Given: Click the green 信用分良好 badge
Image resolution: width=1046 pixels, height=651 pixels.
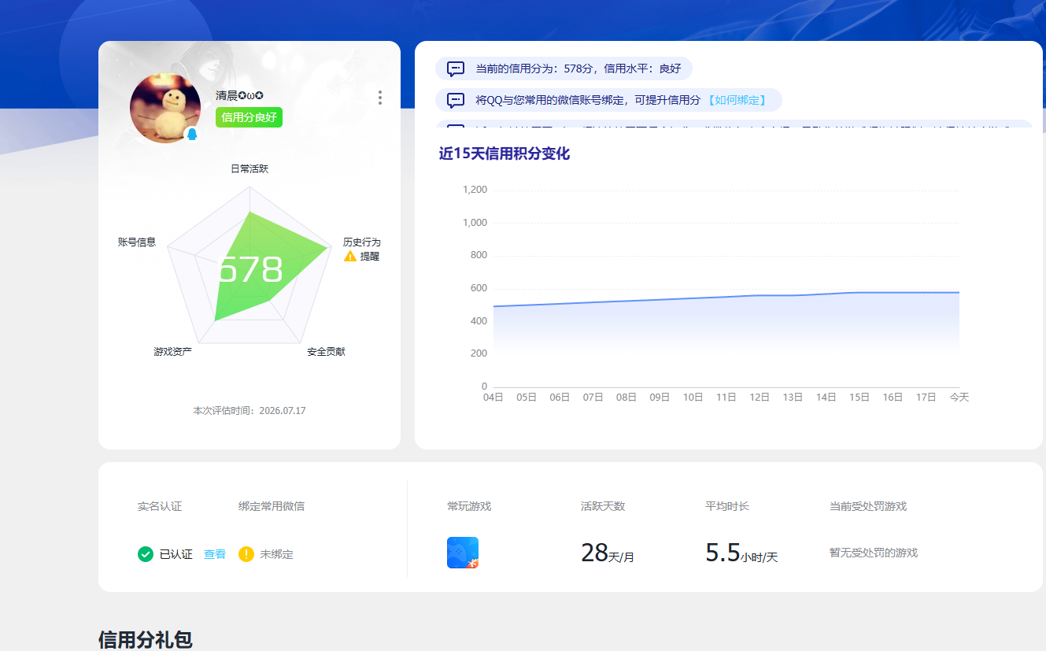Looking at the screenshot, I should coord(249,117).
